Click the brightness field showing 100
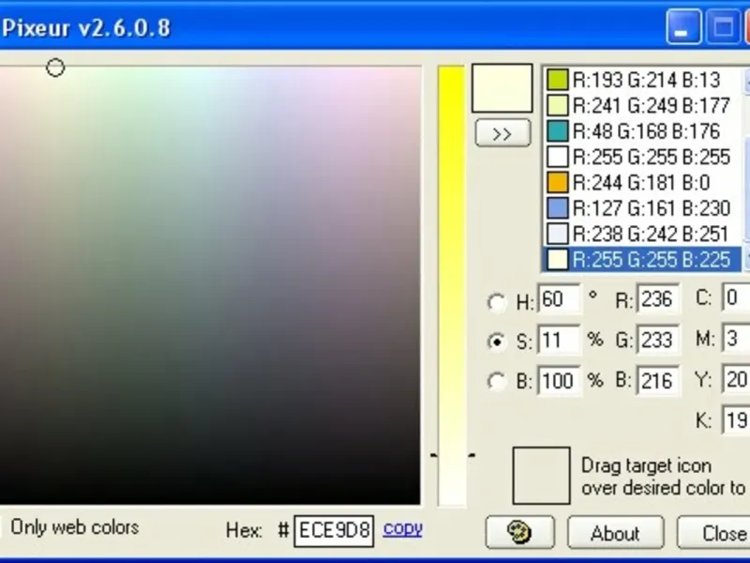This screenshot has width=750, height=563. 560,381
